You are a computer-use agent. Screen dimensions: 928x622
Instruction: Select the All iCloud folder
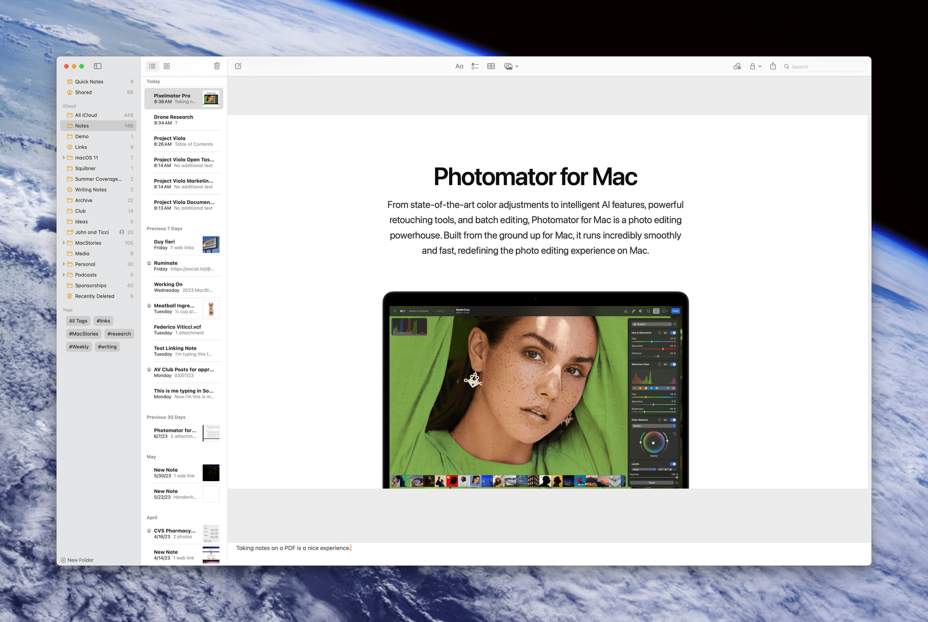point(98,115)
